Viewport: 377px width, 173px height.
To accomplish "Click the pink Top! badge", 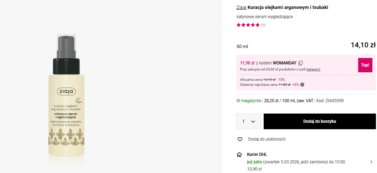I will 365,65.
